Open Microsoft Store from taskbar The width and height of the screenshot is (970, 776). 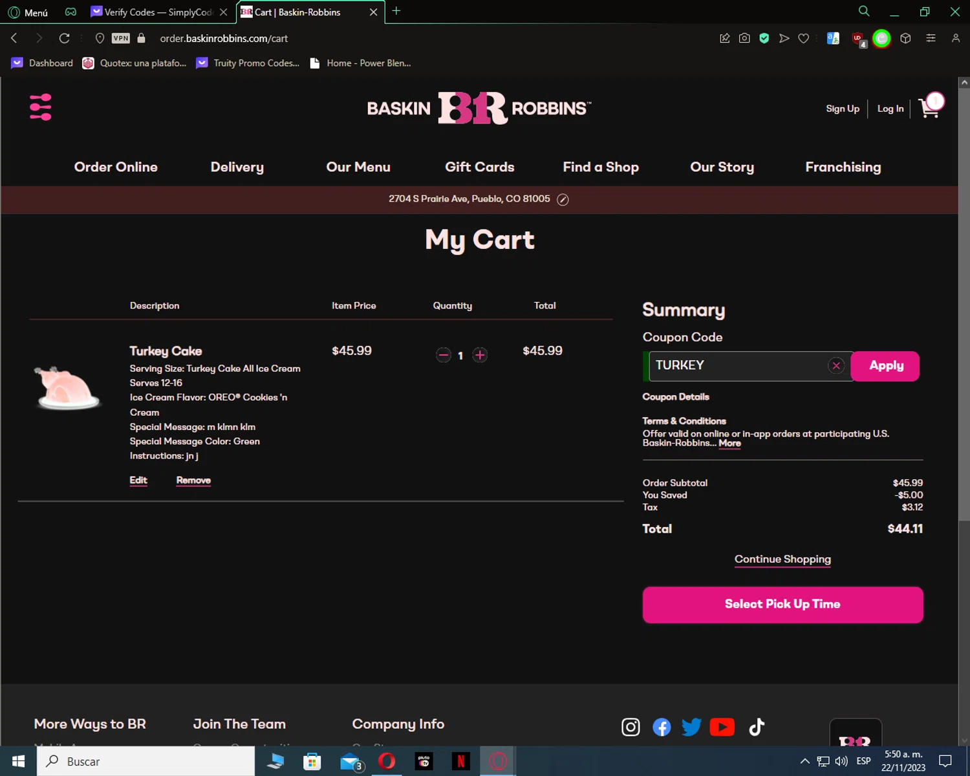click(312, 761)
